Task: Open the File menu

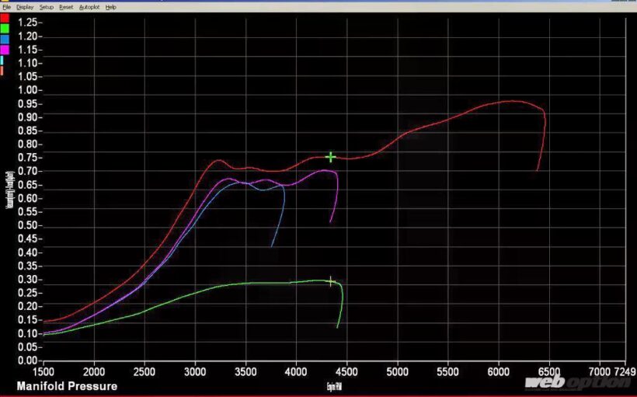Action: coord(7,6)
